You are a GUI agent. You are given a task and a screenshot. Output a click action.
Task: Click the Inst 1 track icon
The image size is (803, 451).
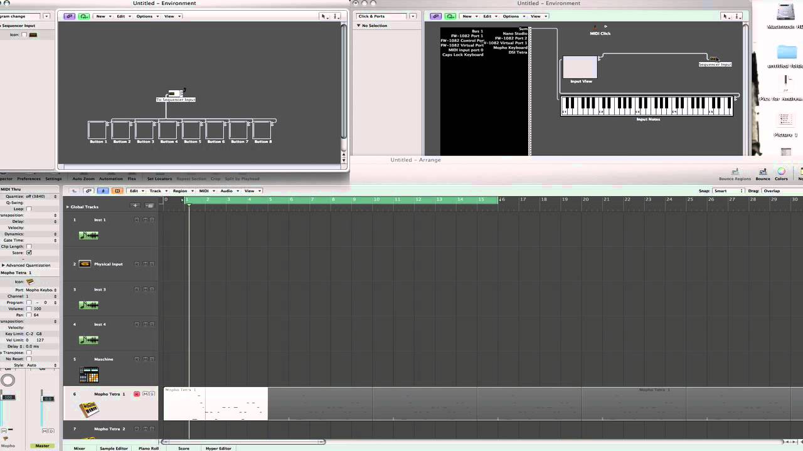(88, 236)
